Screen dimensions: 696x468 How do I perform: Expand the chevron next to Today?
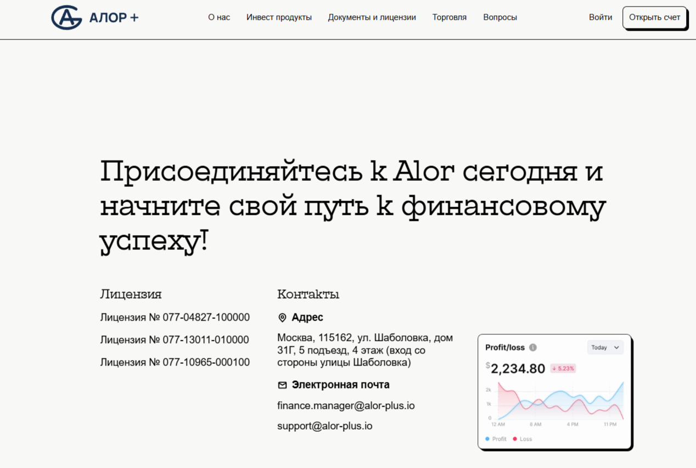(616, 347)
